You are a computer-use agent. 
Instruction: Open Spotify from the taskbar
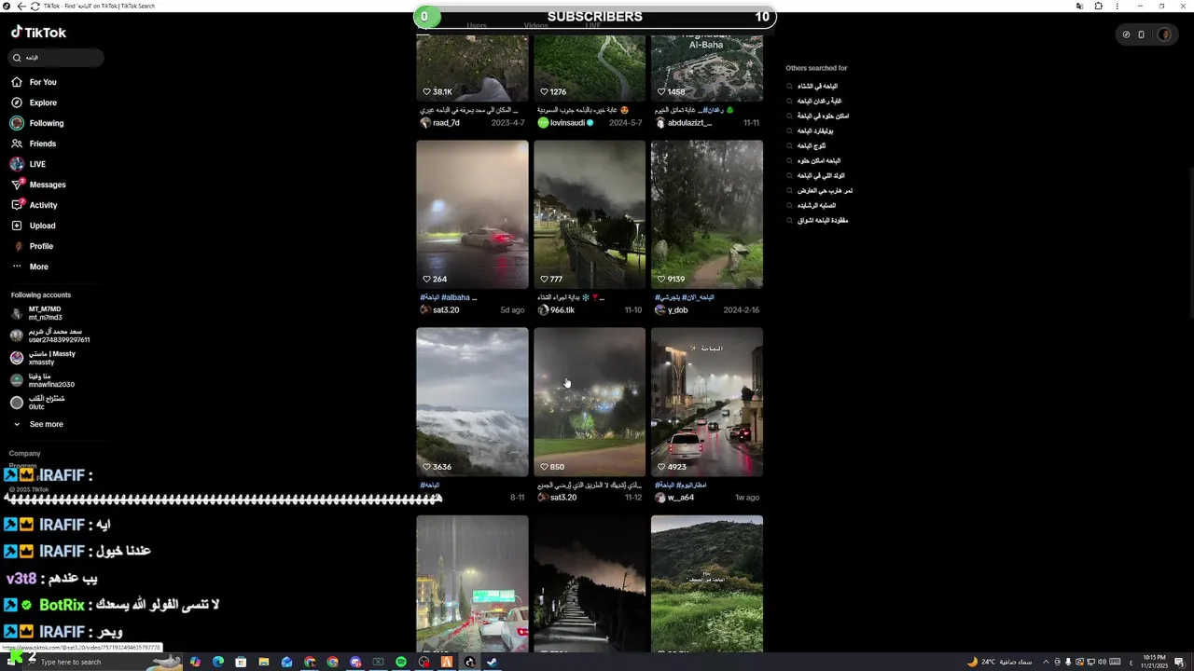point(401,662)
